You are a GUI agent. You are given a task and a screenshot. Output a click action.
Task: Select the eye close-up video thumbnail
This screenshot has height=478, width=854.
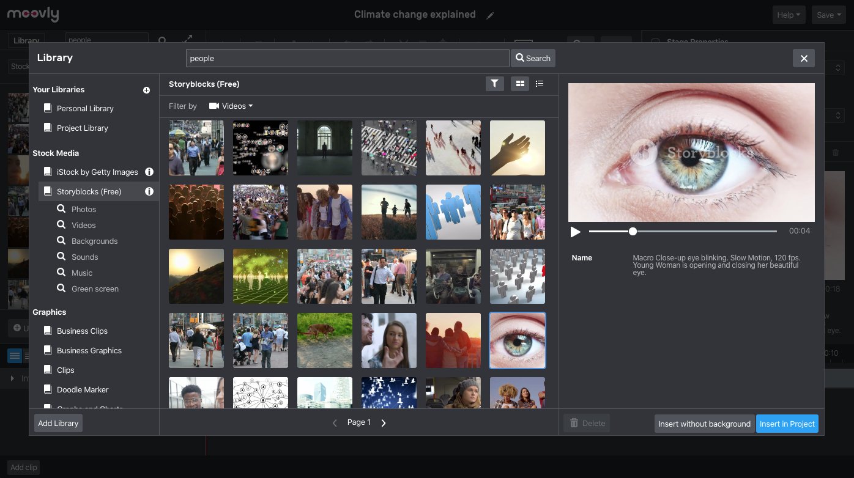[518, 340]
